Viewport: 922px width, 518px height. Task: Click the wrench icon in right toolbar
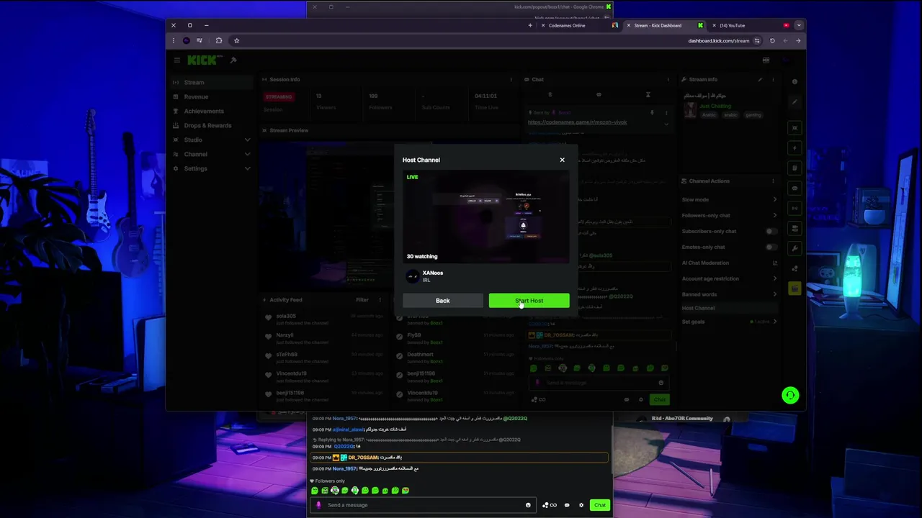795,248
